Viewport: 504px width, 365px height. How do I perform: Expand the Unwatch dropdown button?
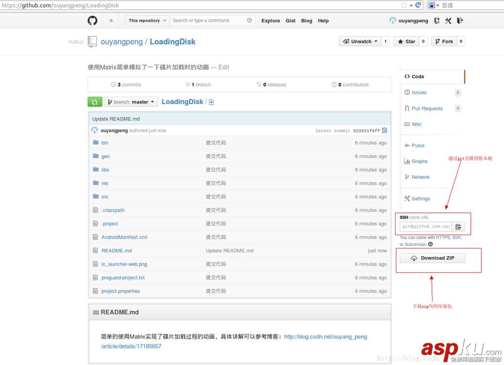360,41
